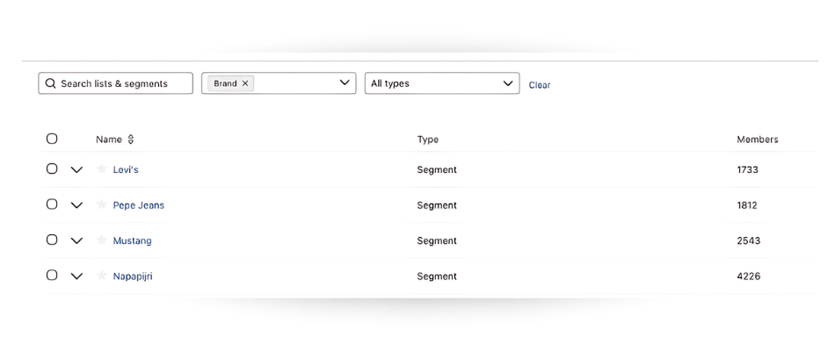The image size is (835, 351).
Task: Click the search magnifier icon
Action: tap(50, 83)
